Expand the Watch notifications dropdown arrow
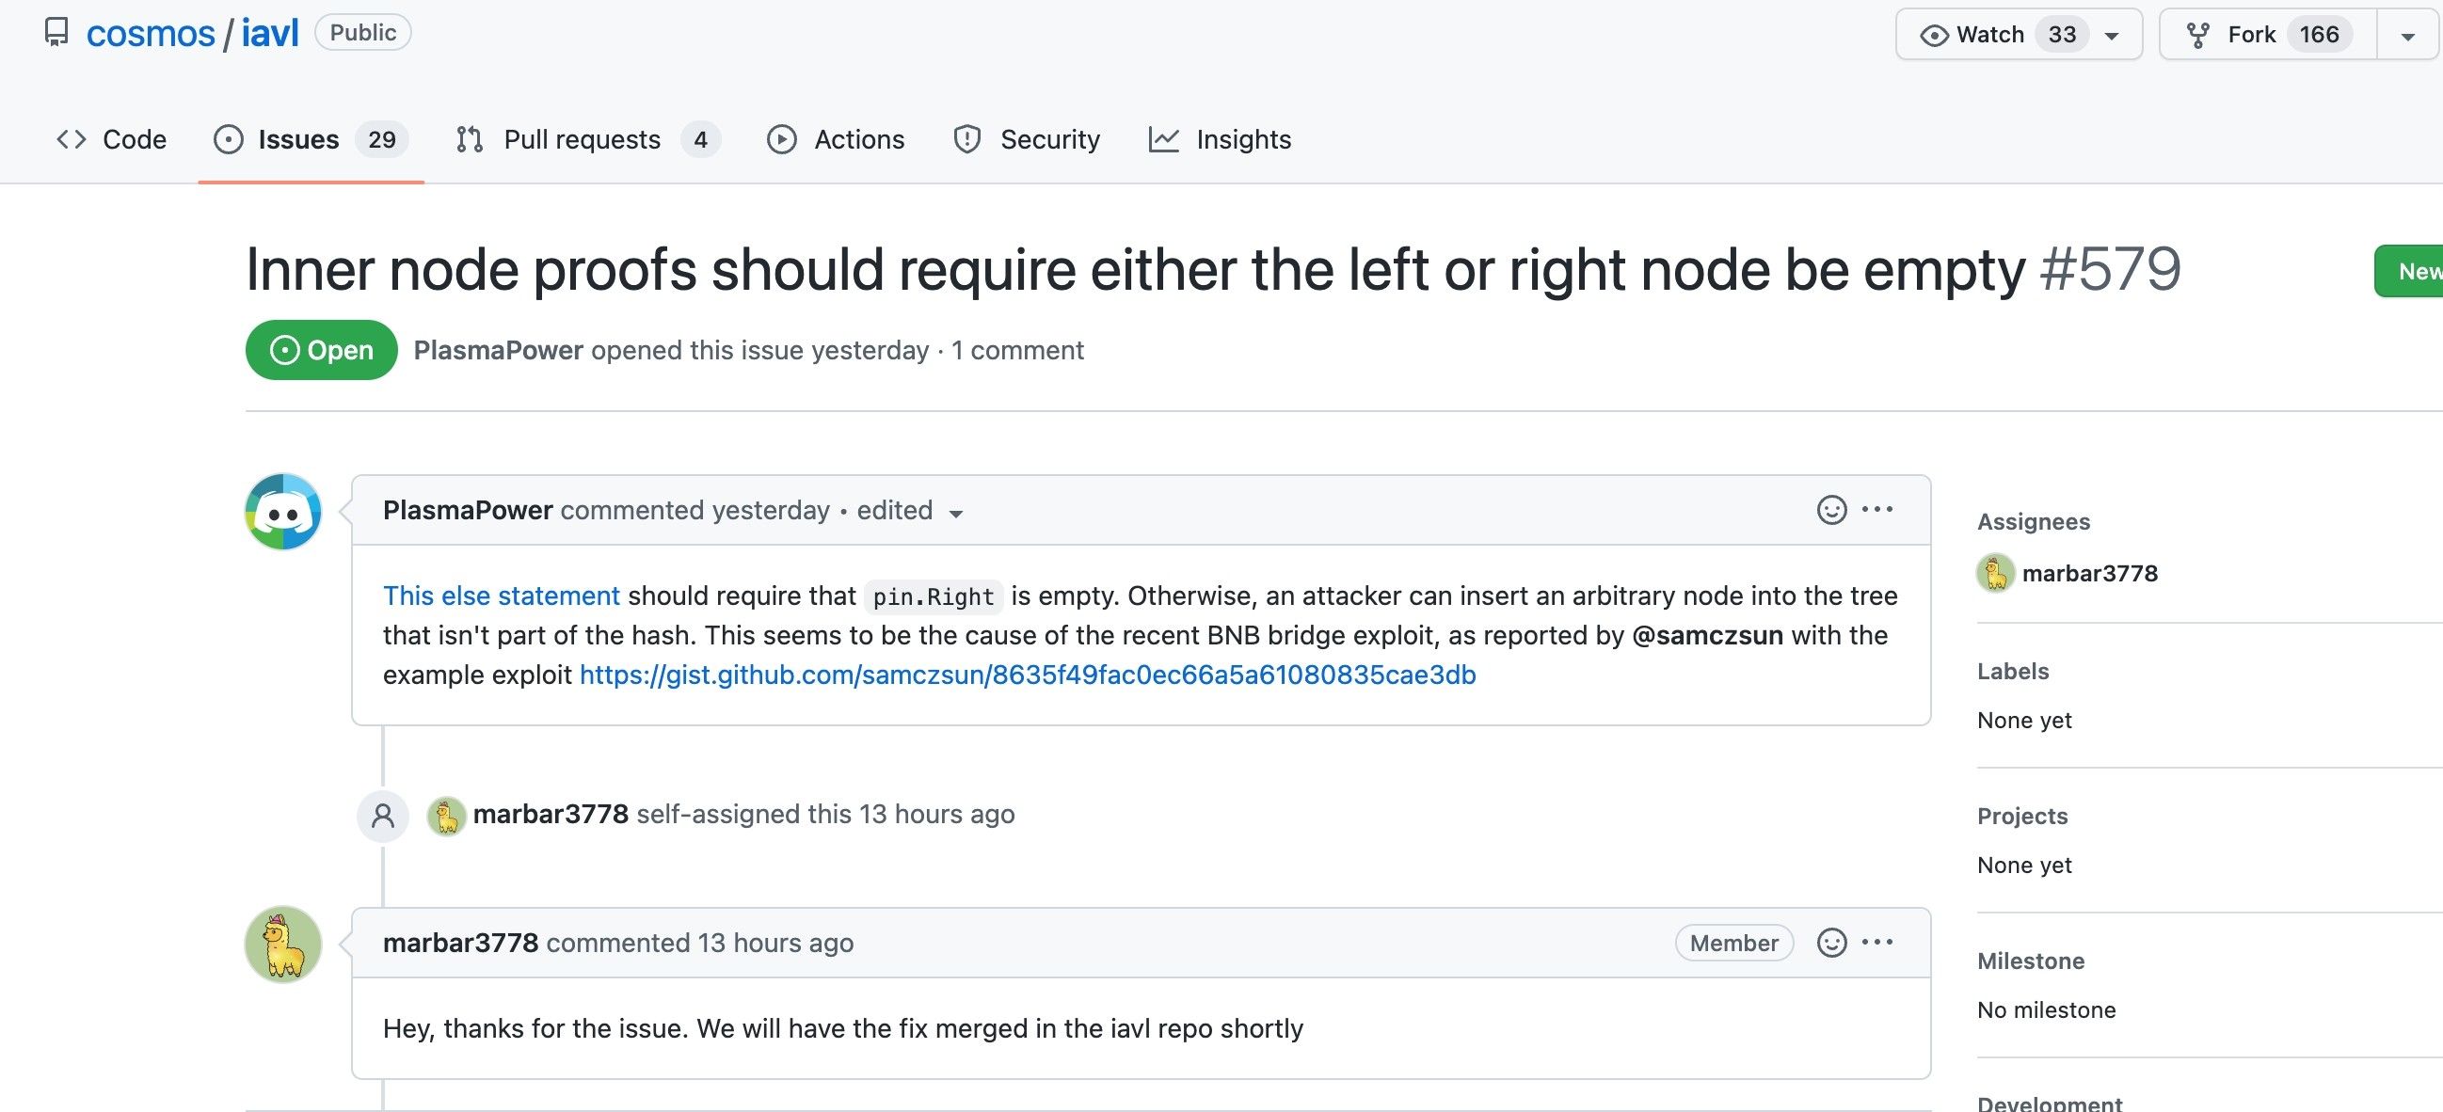The image size is (2443, 1112). [x=2112, y=36]
